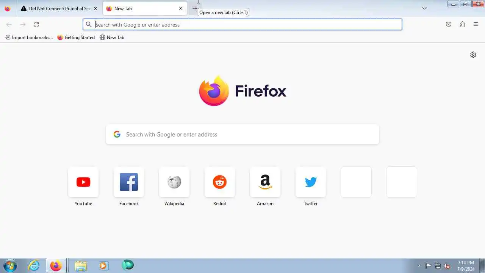
Task: Open the Action Center flag icon
Action: [x=428, y=266]
